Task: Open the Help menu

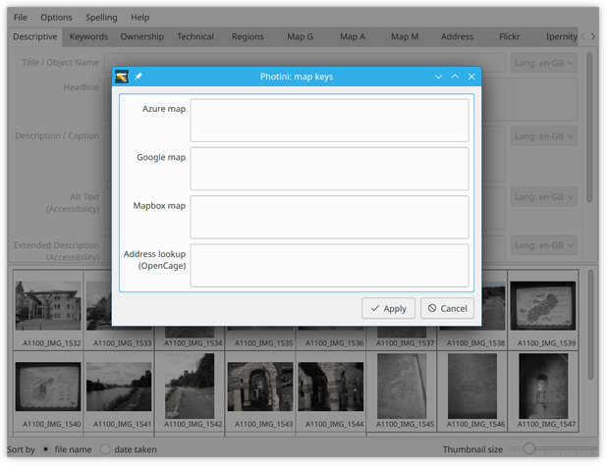Action: [139, 18]
